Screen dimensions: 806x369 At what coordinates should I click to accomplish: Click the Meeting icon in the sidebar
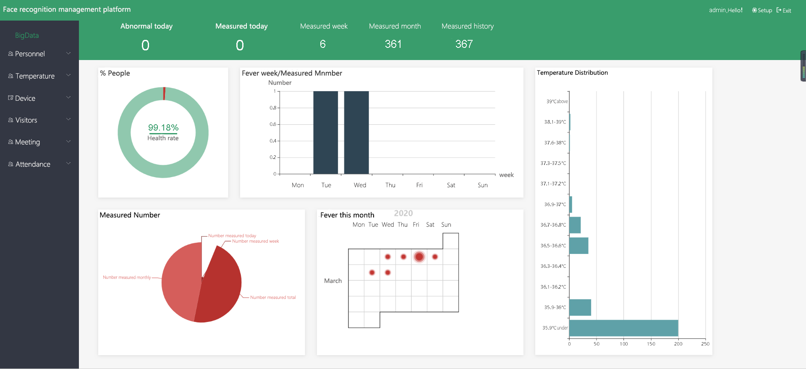[10, 142]
